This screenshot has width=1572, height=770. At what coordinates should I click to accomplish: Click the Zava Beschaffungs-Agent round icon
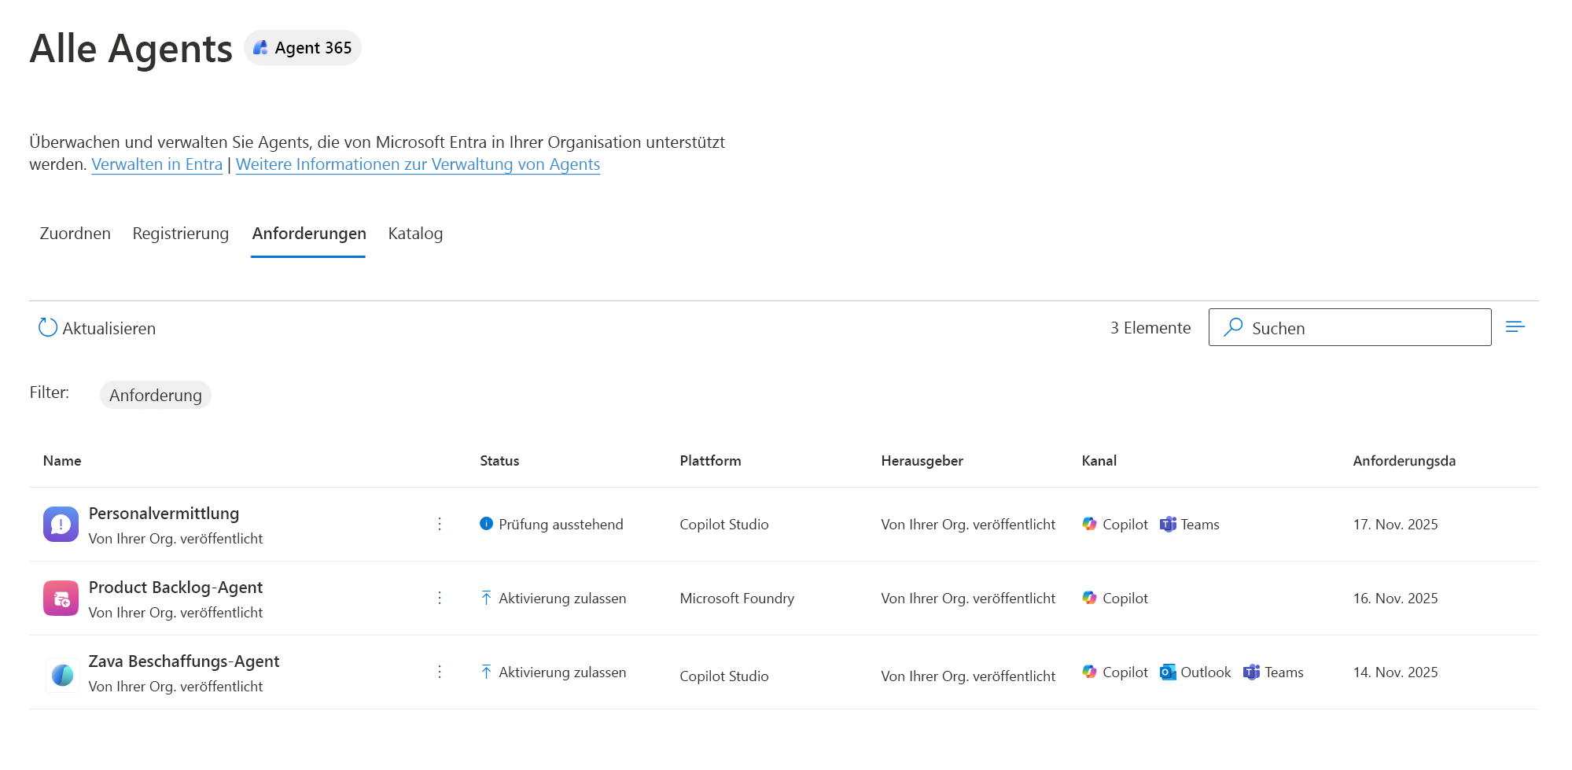click(62, 675)
